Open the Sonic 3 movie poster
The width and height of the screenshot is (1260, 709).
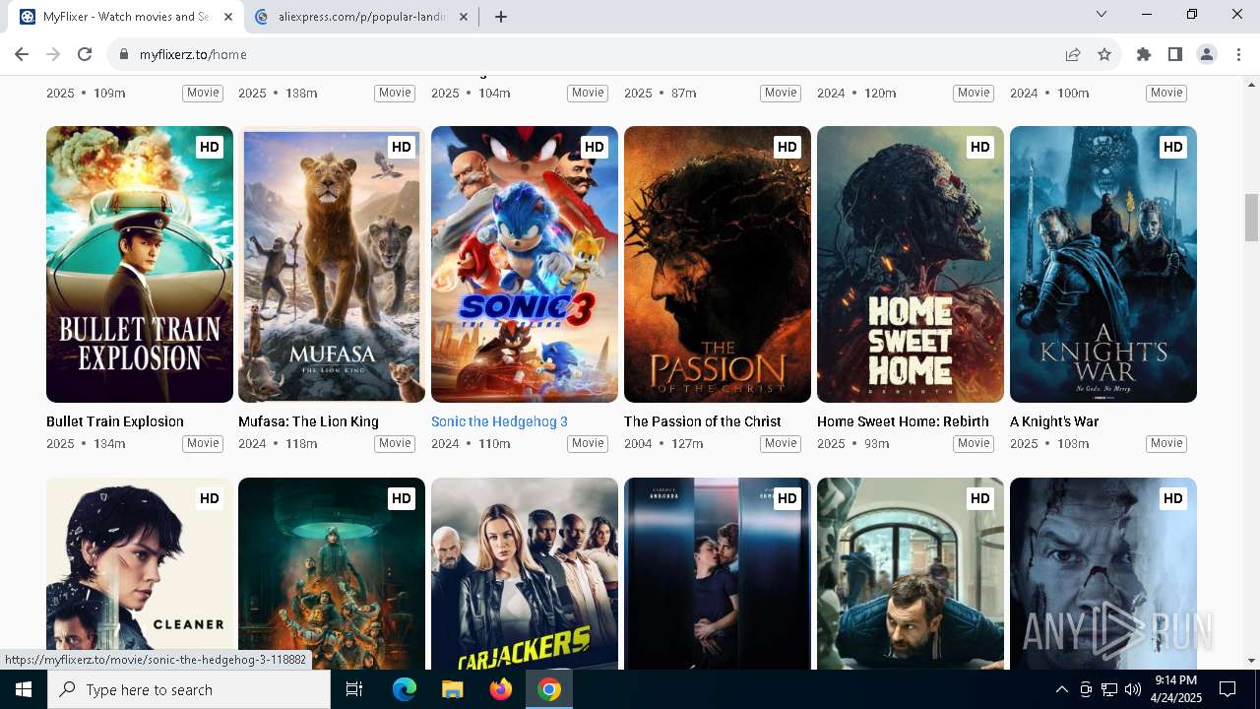coord(525,264)
